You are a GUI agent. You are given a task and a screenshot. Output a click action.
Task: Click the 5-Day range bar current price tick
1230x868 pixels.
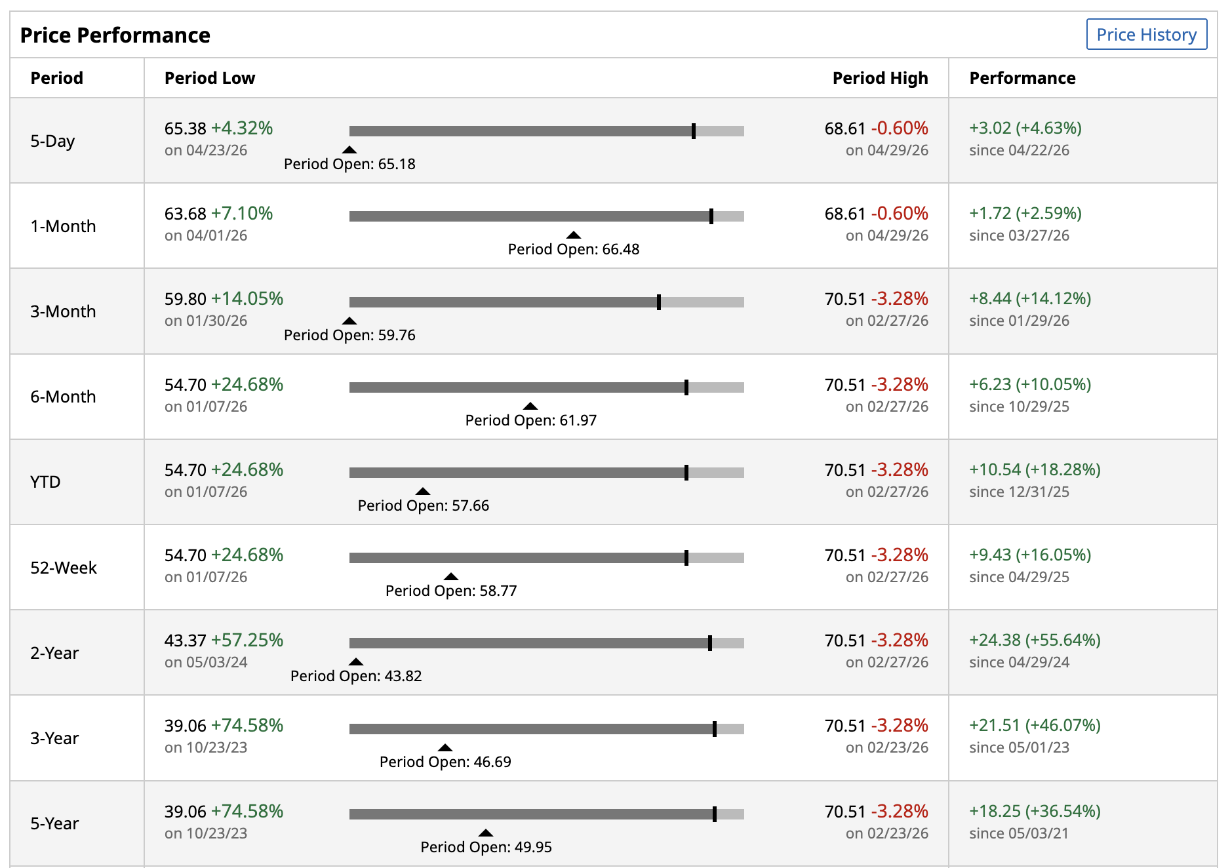point(694,131)
